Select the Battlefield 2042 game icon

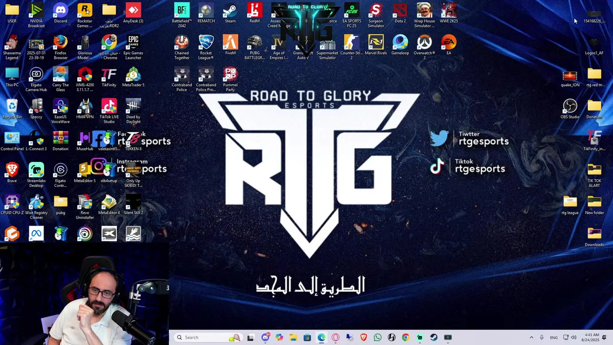182,15
